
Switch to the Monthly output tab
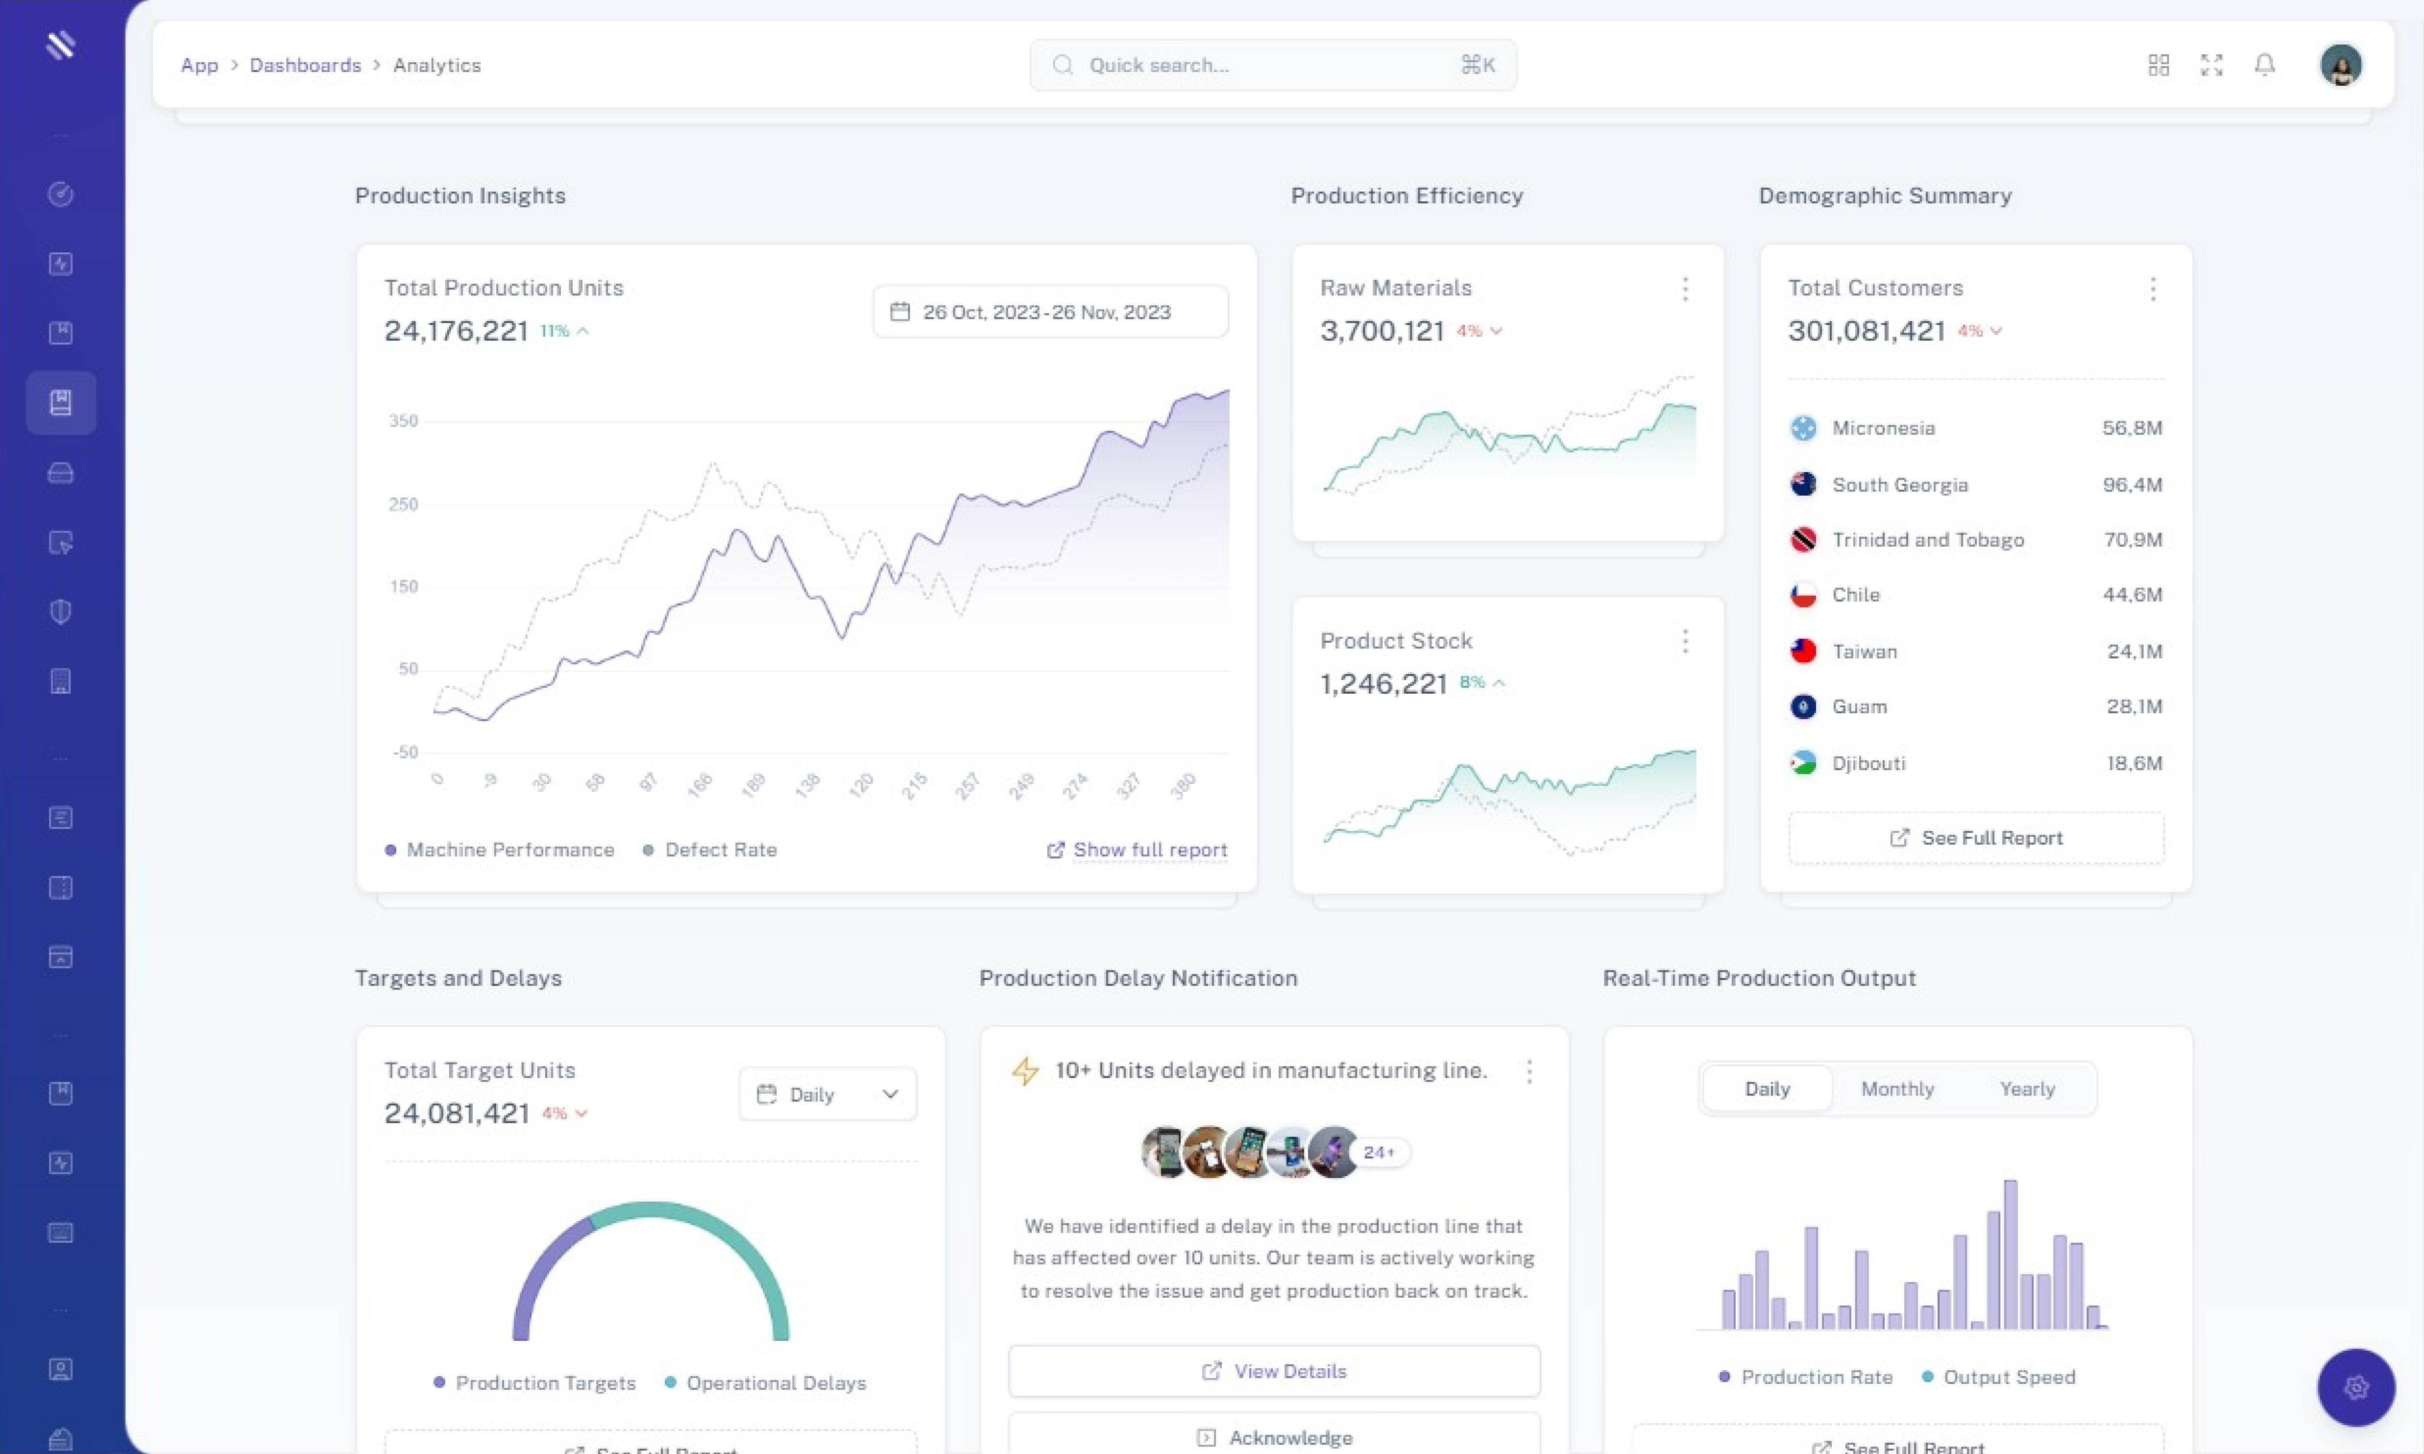[1897, 1089]
